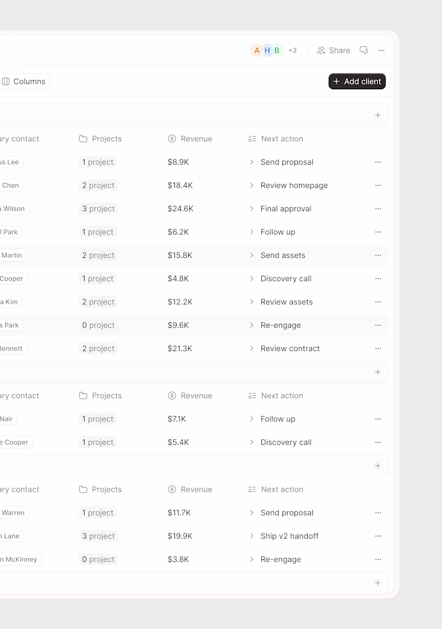Screen dimensions: 442x629
Task: Click the plus icon on the bottom group bar
Action: pos(378,583)
